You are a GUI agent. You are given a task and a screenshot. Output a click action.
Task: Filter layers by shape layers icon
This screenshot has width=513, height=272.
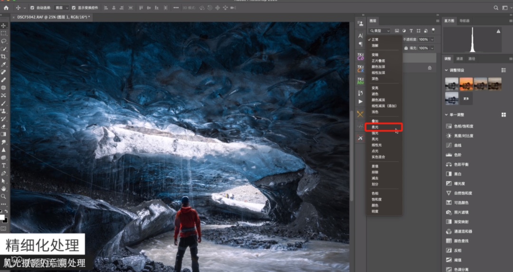click(418, 31)
